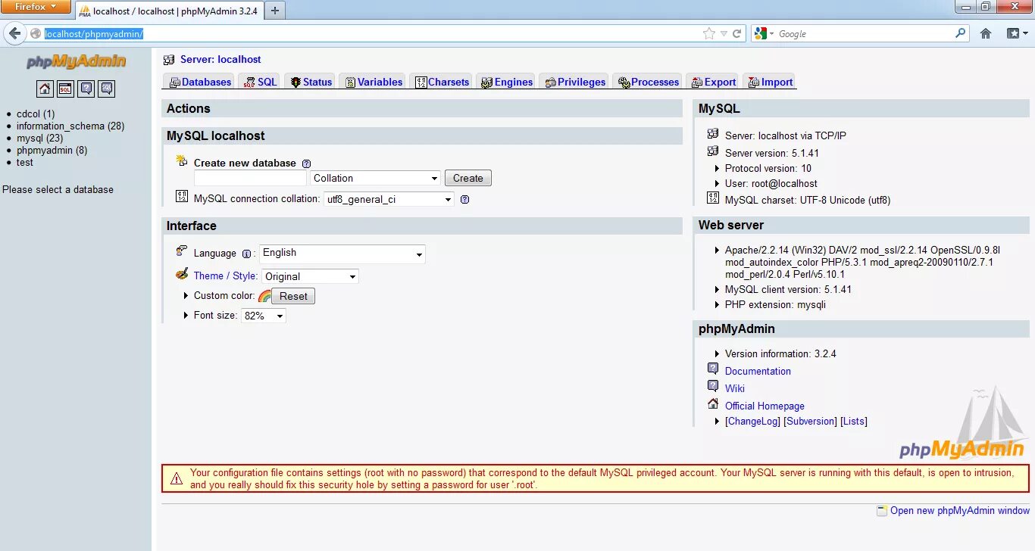The image size is (1035, 551).
Task: Click Reset custom color button
Action: 293,297
